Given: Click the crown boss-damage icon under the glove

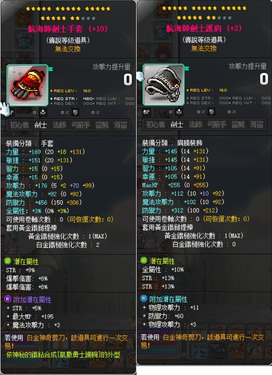Looking at the screenshot, I should tap(43, 112).
